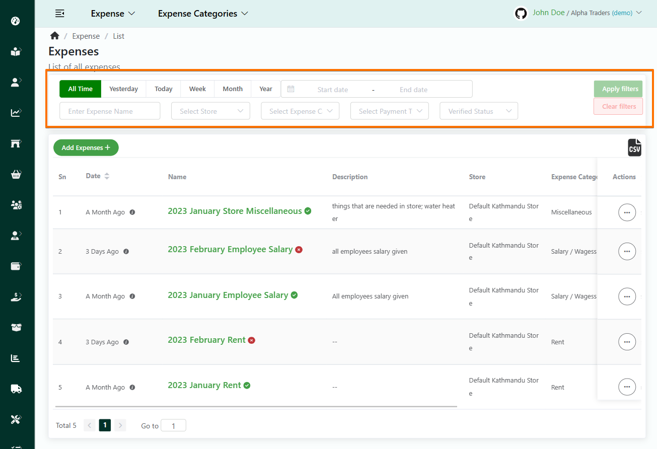Open actions menu for 2023 February Rent
Image resolution: width=657 pixels, height=449 pixels.
tap(627, 342)
